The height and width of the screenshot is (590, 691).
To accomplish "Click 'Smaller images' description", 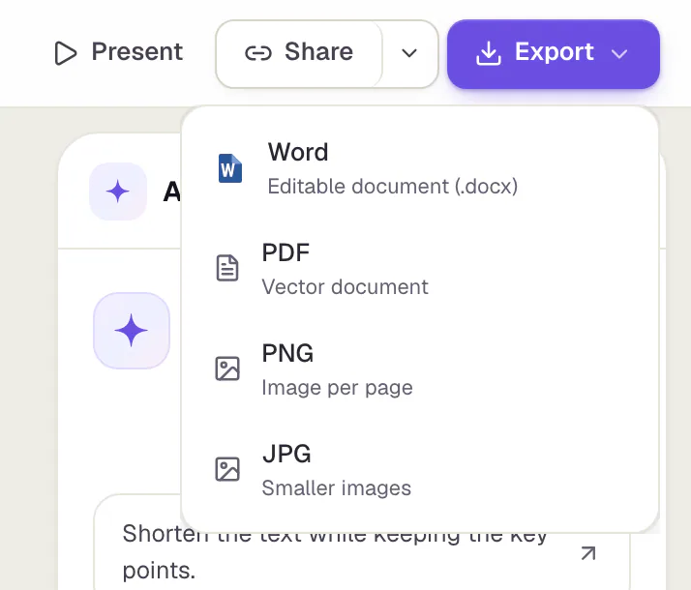I will pyautogui.click(x=336, y=488).
